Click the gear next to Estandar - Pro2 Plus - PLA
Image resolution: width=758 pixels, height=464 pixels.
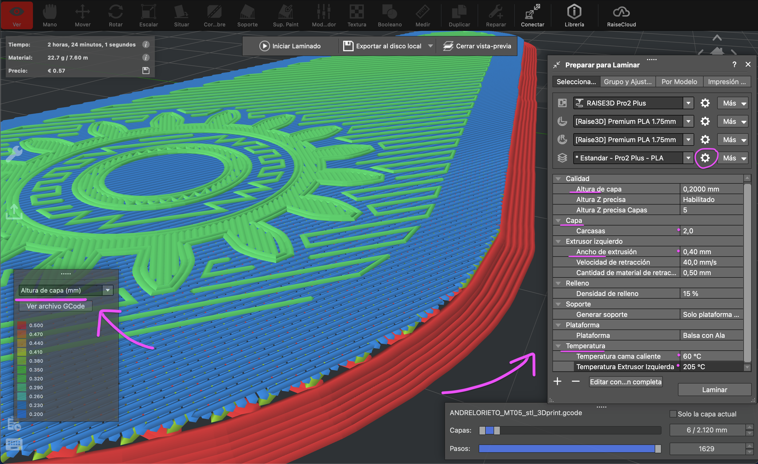[705, 158]
